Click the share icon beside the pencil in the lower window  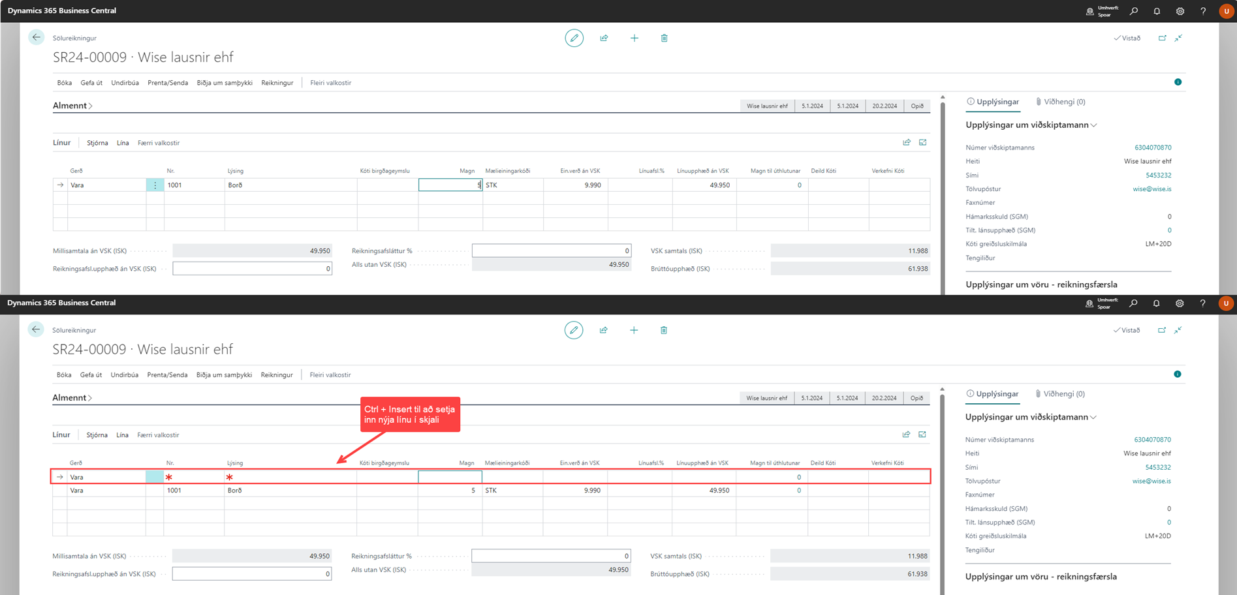point(603,331)
